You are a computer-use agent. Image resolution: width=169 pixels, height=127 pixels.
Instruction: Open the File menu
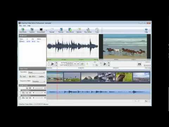tap(20, 25)
